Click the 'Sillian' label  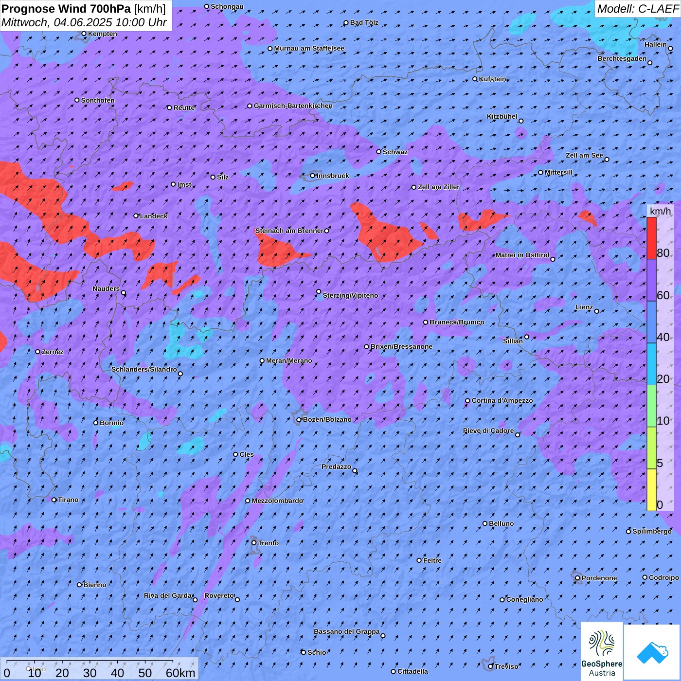pyautogui.click(x=513, y=341)
